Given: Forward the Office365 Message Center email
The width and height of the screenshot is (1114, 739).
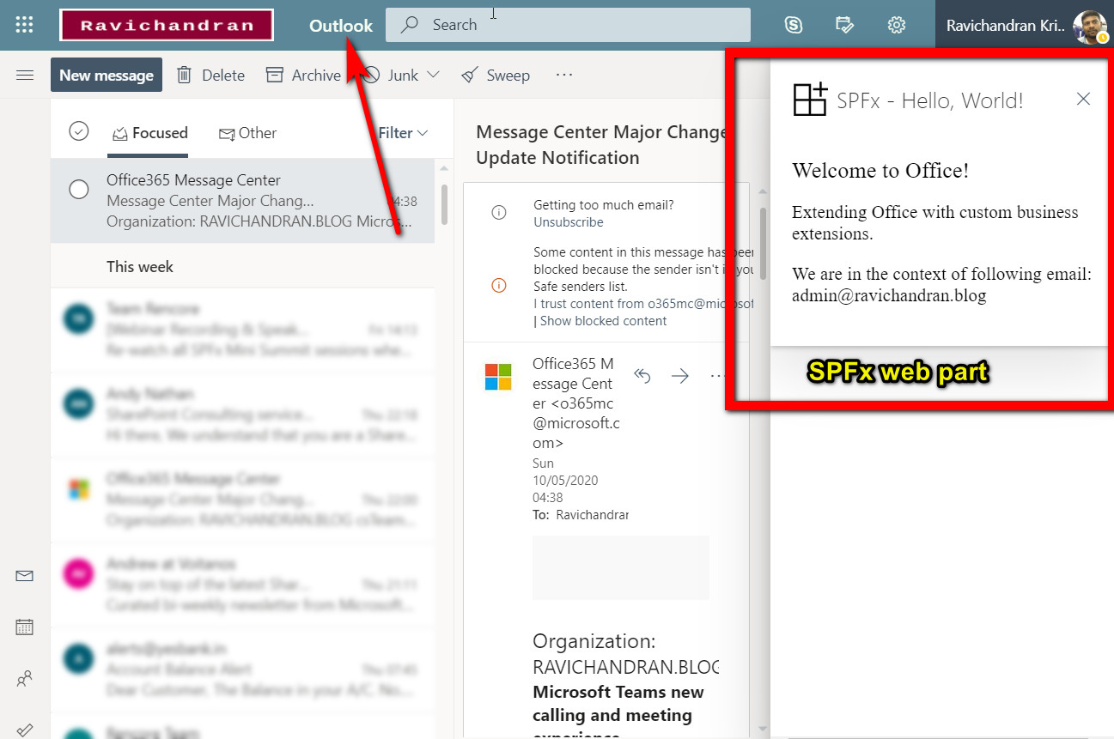Looking at the screenshot, I should coord(679,375).
